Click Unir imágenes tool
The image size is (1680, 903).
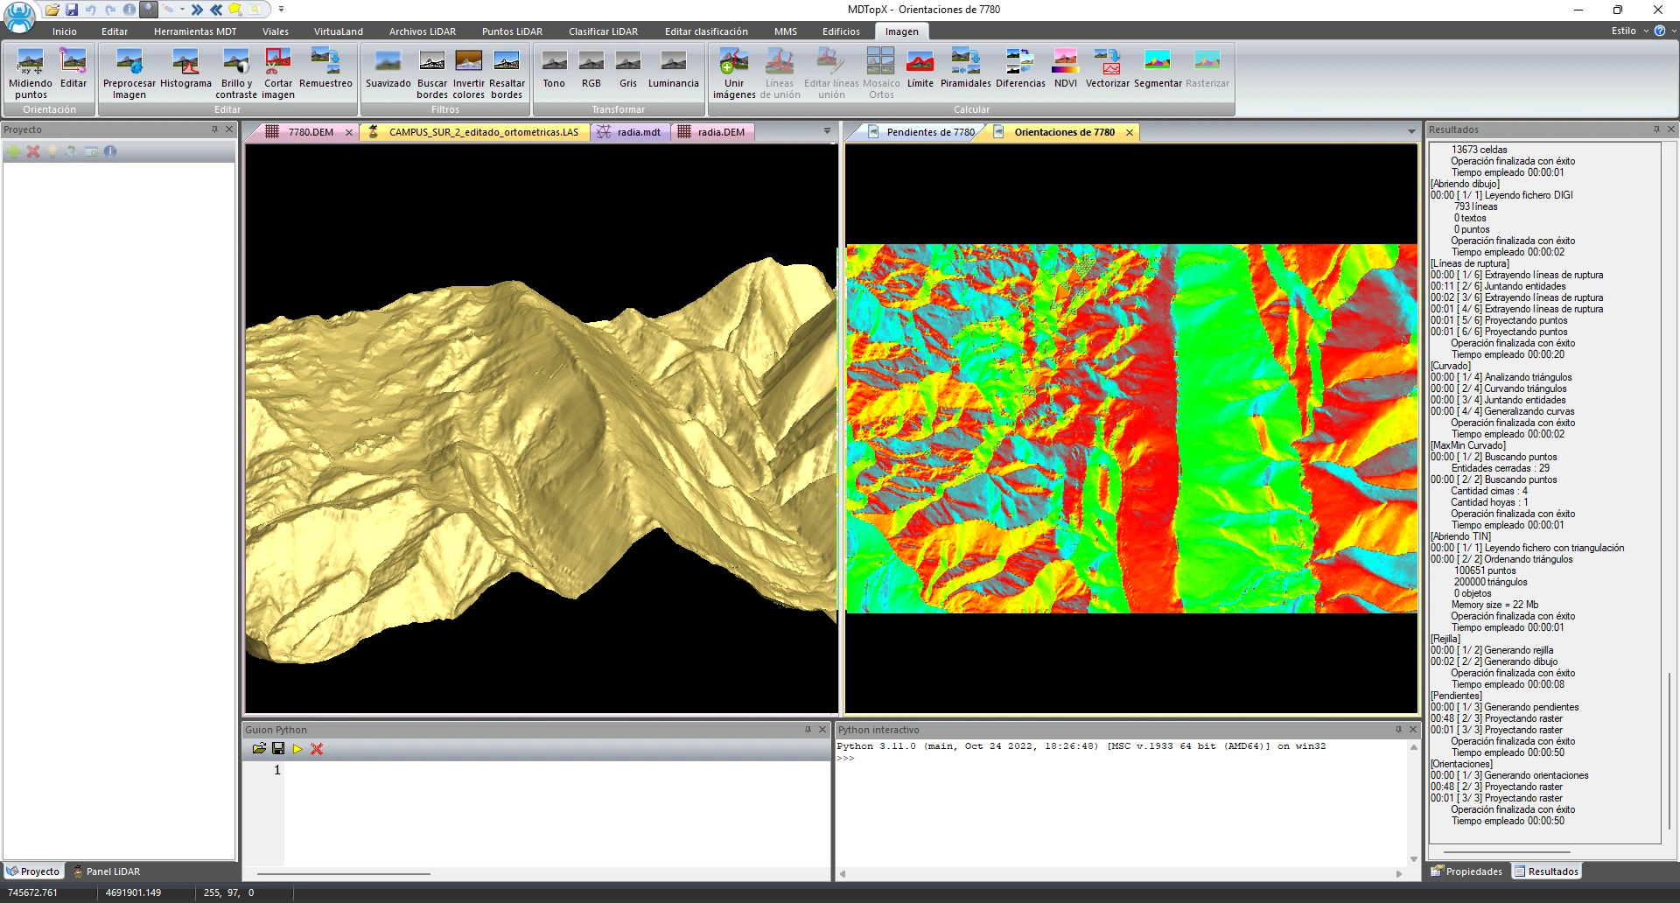[x=734, y=73]
